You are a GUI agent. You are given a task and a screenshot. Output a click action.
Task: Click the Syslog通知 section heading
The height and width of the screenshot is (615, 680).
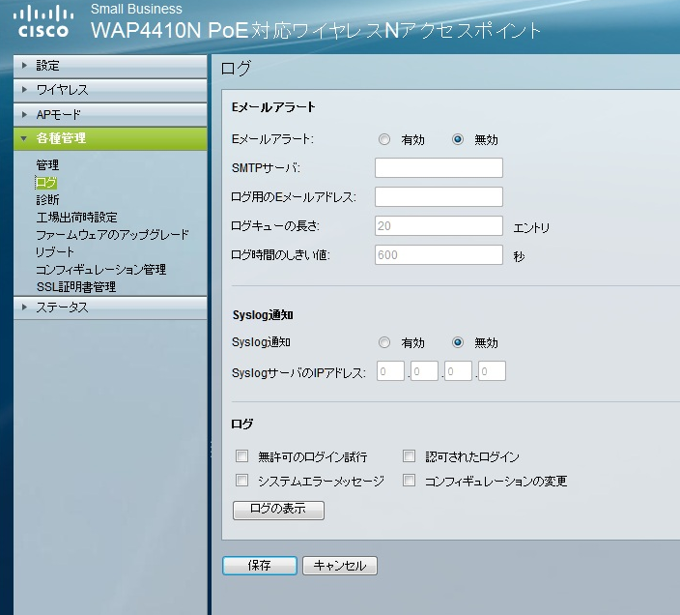(263, 315)
